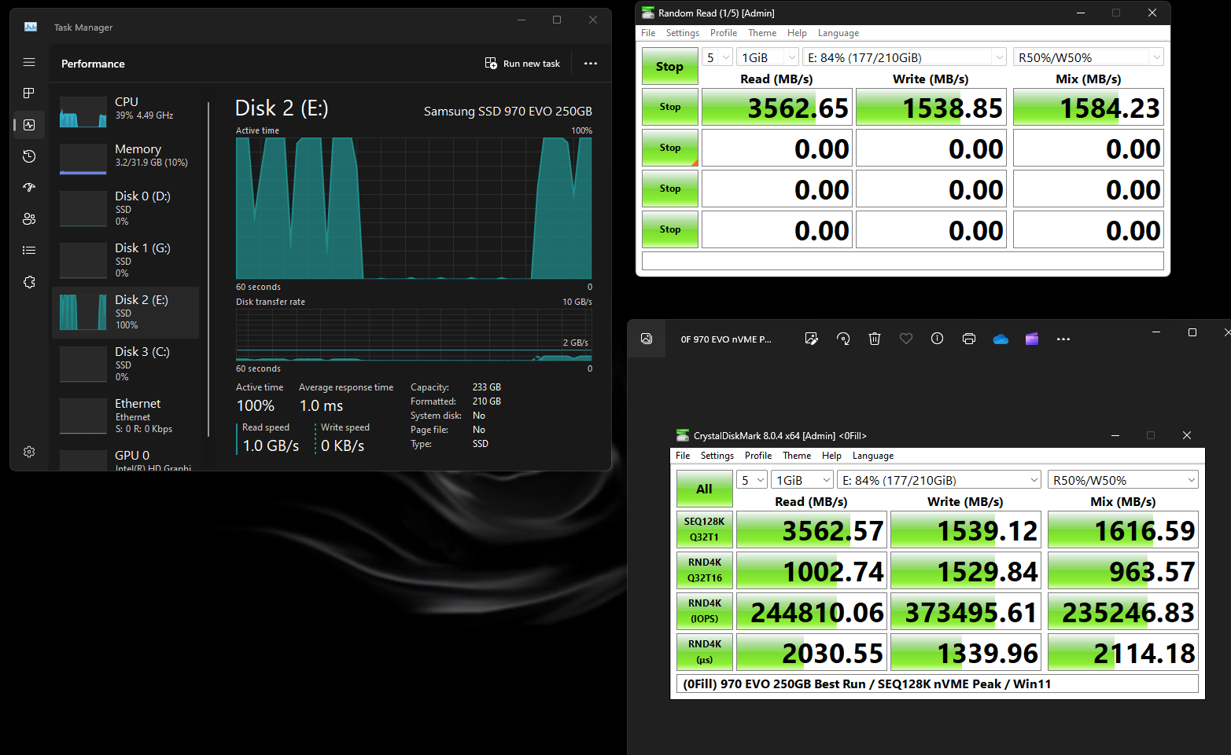This screenshot has width=1231, height=755.
Task: Open file info icon in Photos
Action: (x=938, y=339)
